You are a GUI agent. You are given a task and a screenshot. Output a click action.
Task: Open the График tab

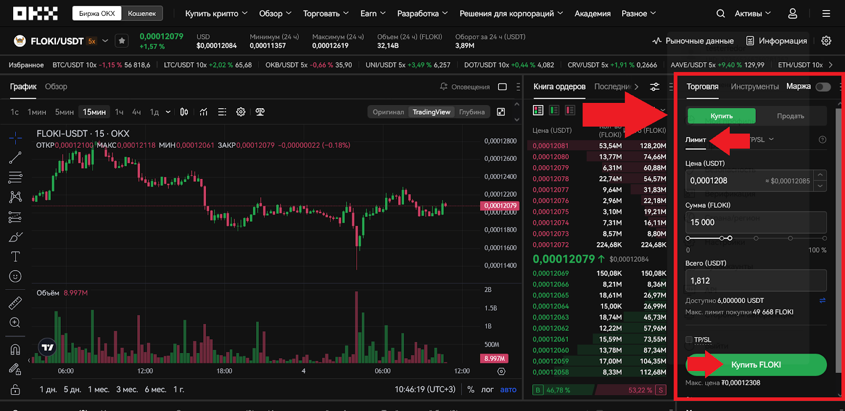pos(23,87)
